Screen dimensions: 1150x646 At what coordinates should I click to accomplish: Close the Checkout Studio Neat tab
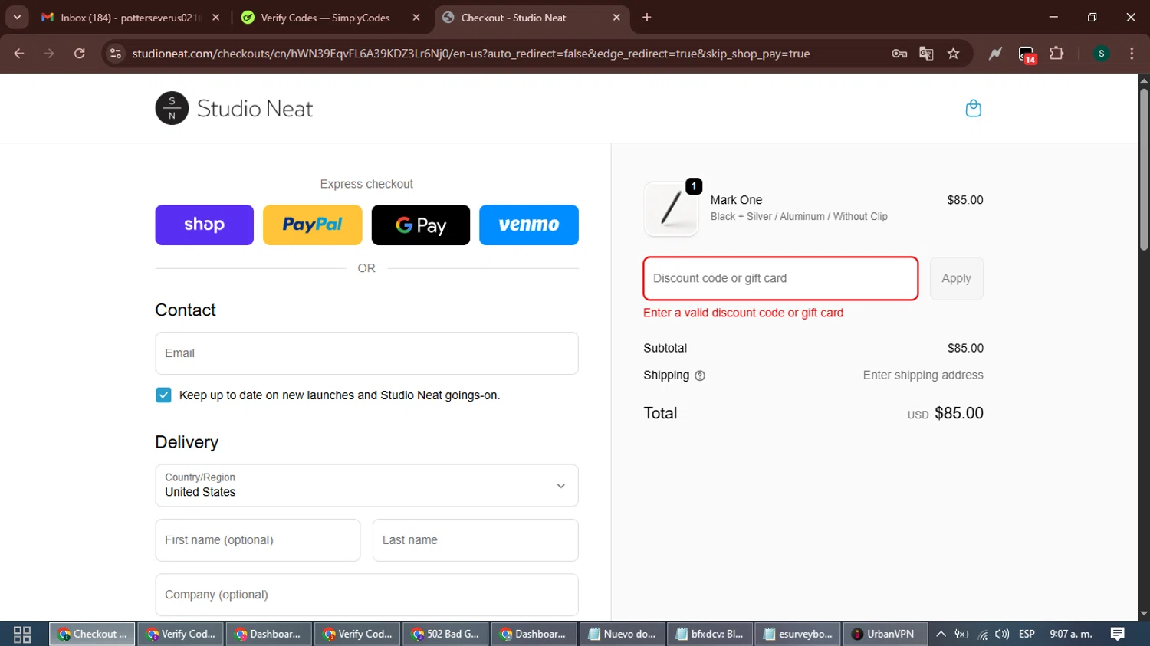616,18
